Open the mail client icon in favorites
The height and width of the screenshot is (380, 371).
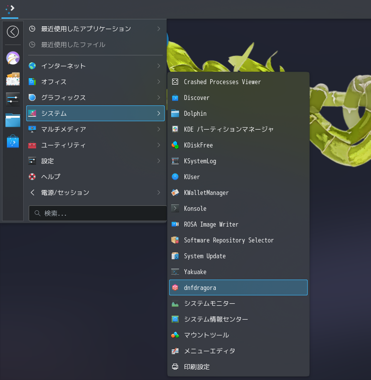13,79
